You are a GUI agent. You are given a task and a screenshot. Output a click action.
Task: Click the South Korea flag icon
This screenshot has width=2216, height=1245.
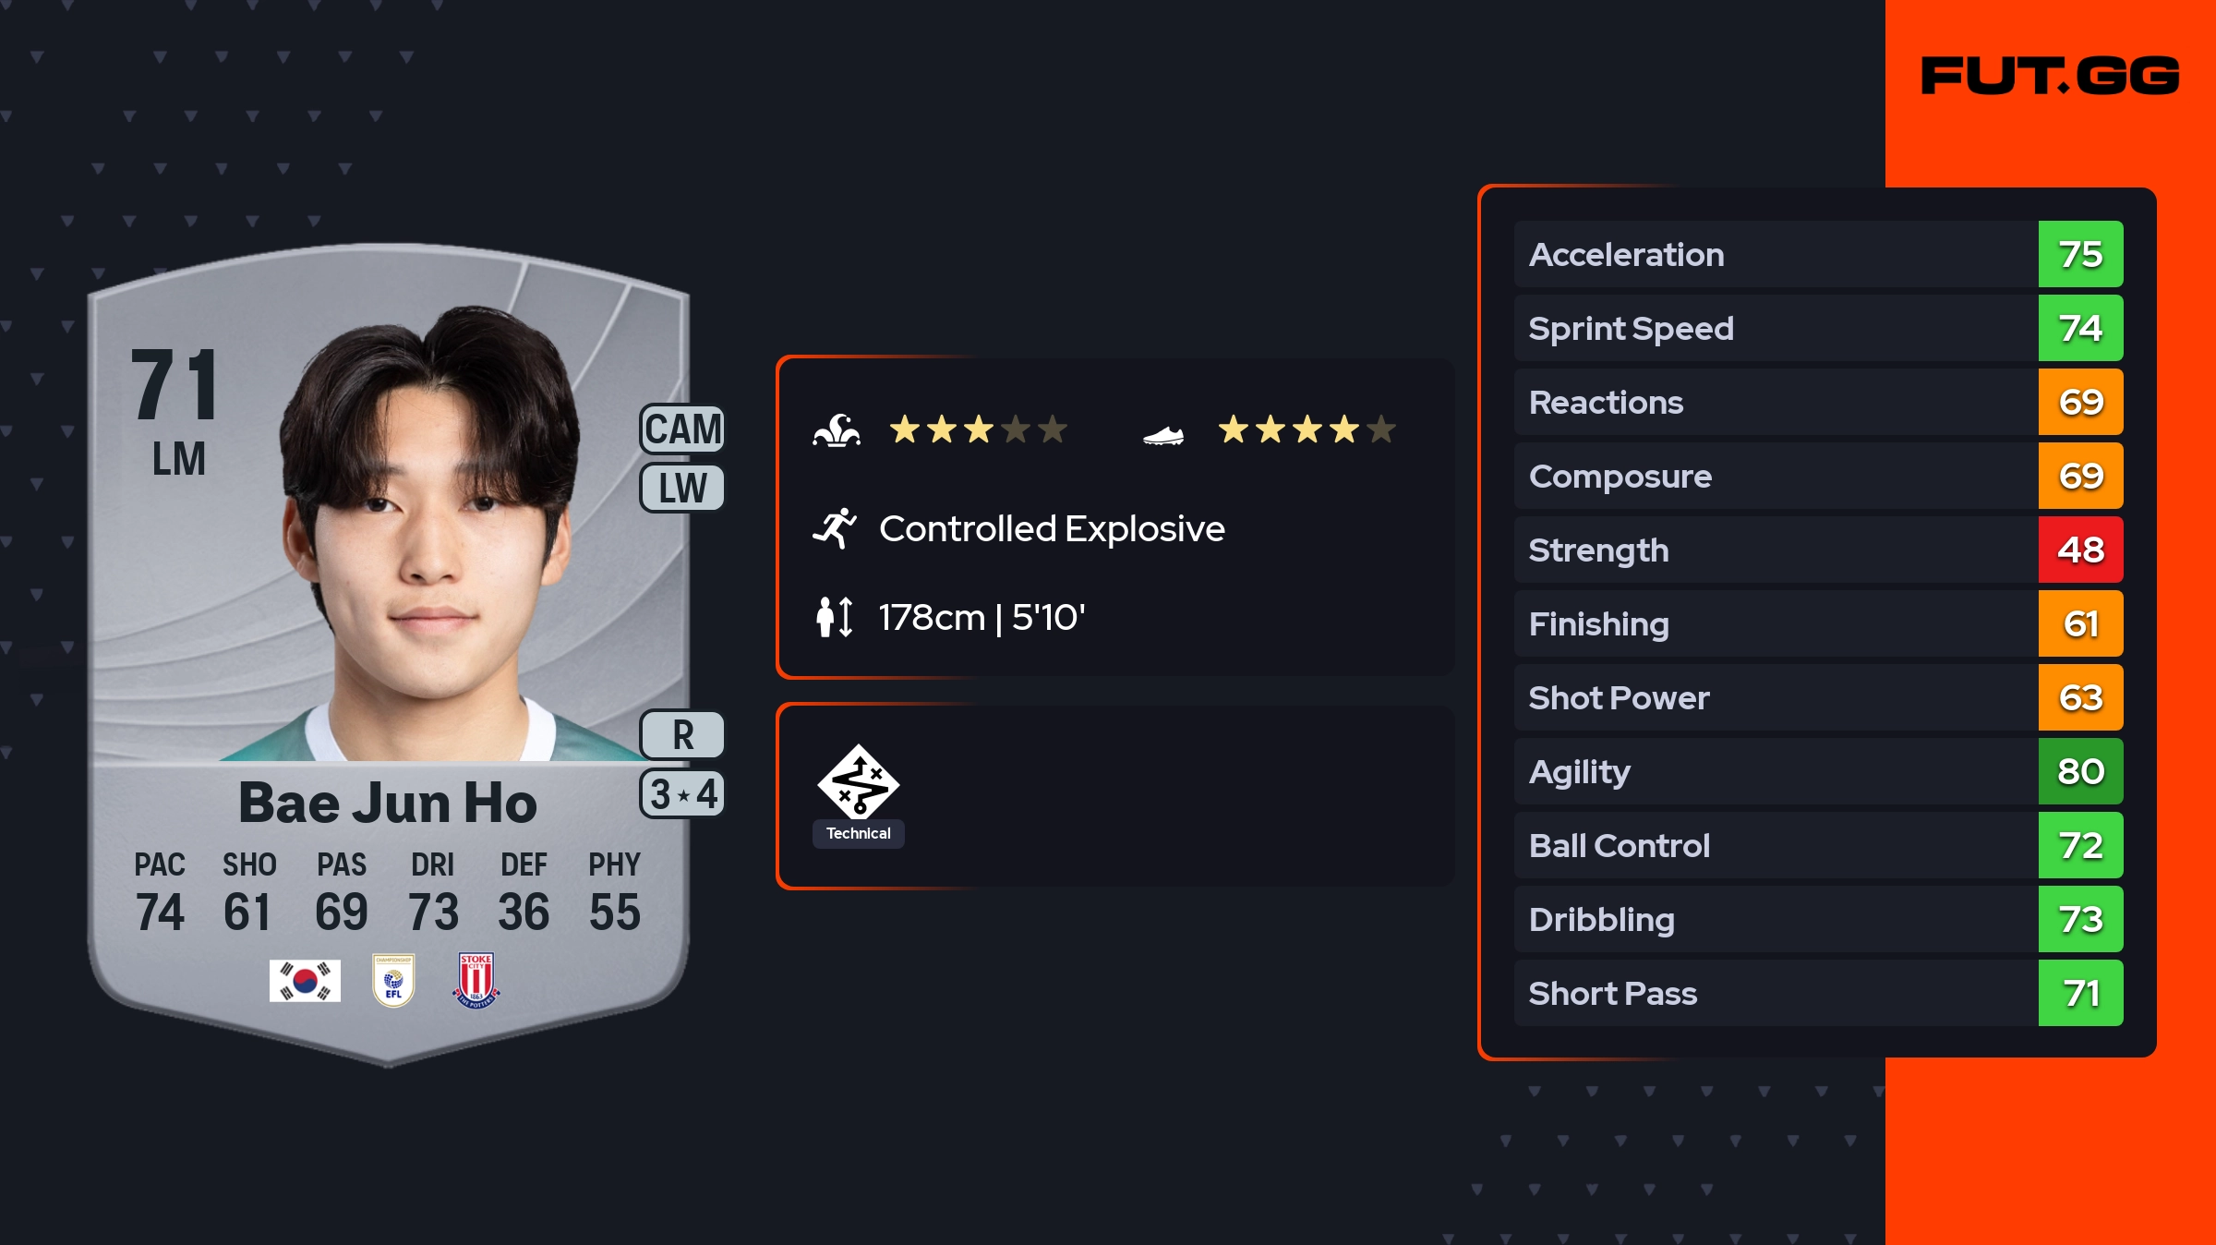click(x=305, y=980)
